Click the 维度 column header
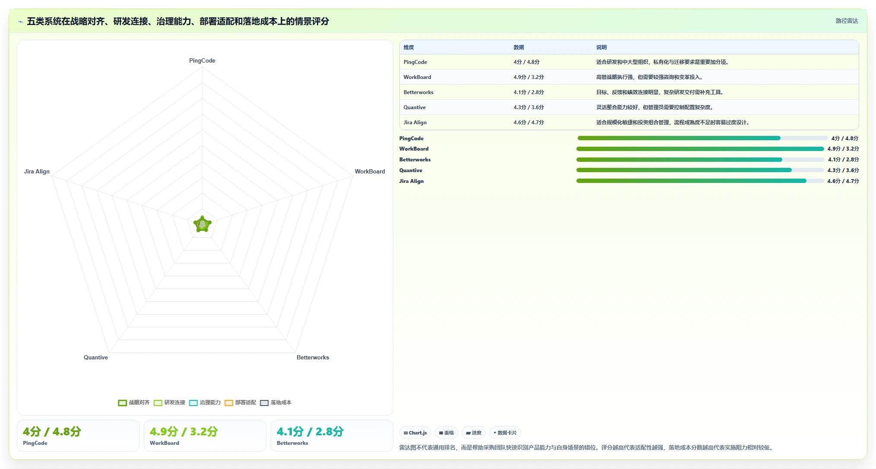Screen dimensions: 876x469 click(409, 47)
